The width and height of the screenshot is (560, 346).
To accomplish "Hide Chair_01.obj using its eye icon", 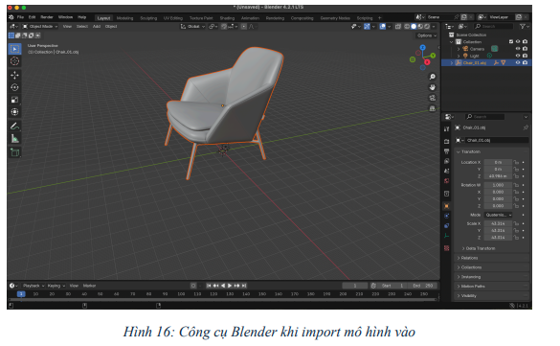I will (x=518, y=62).
